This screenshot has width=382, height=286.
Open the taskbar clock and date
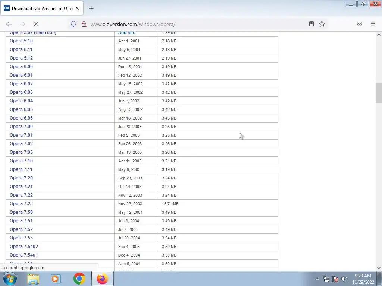coord(363,279)
